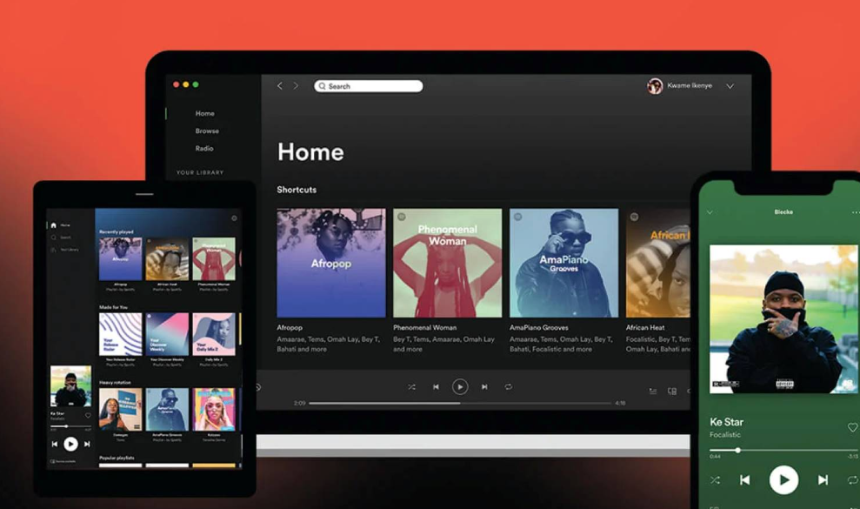Click the forward navigation arrow beside Search
Image resolution: width=860 pixels, height=509 pixels.
pos(296,86)
